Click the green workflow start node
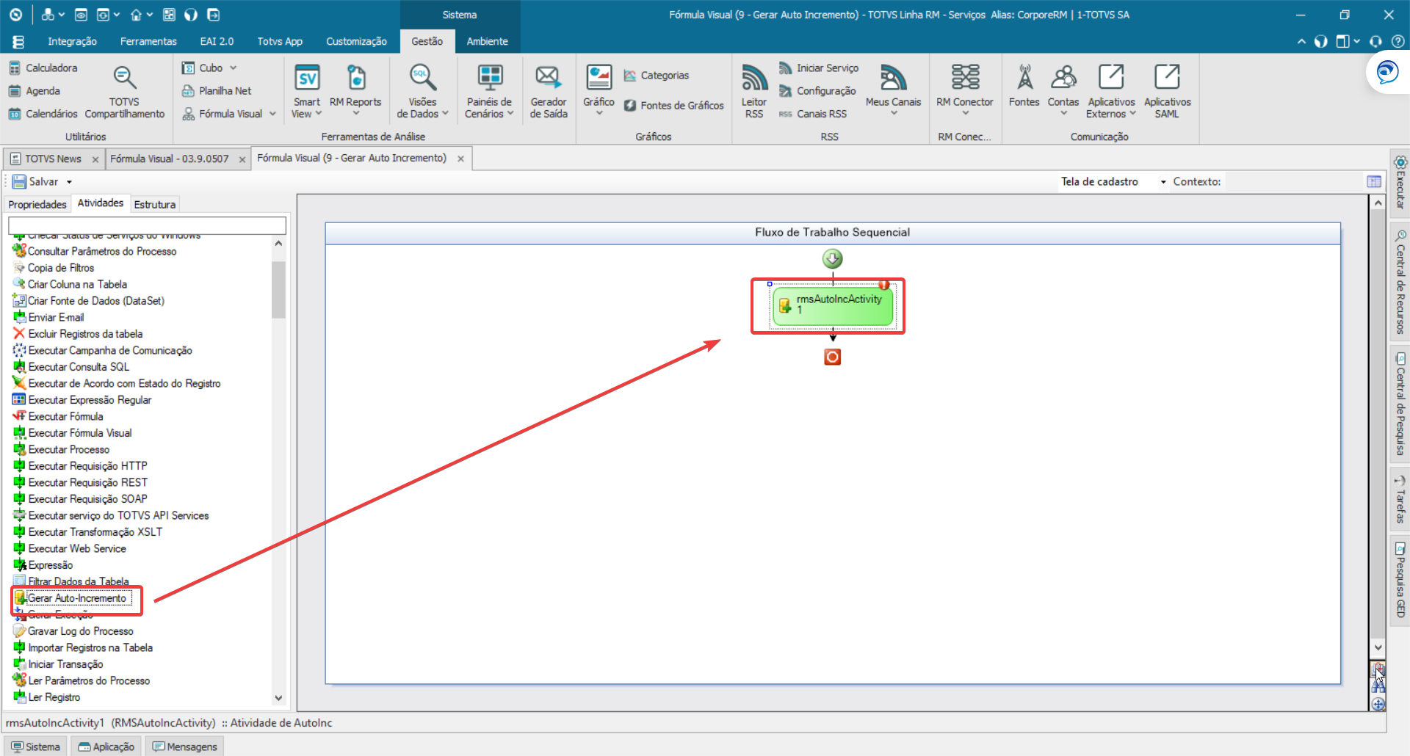The image size is (1410, 756). tap(832, 258)
